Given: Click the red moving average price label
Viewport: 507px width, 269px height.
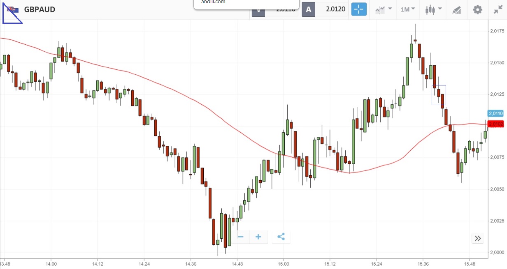Looking at the screenshot, I should [496, 124].
